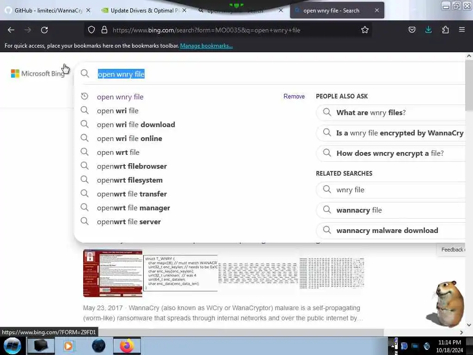This screenshot has width=473, height=355.
Task: Click the Feedback button
Action: pyautogui.click(x=451, y=250)
